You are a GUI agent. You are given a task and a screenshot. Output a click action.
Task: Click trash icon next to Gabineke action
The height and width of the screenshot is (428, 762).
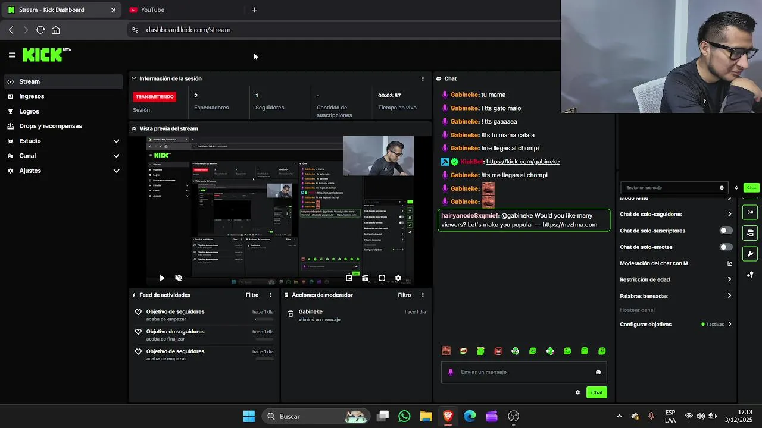tap(291, 314)
